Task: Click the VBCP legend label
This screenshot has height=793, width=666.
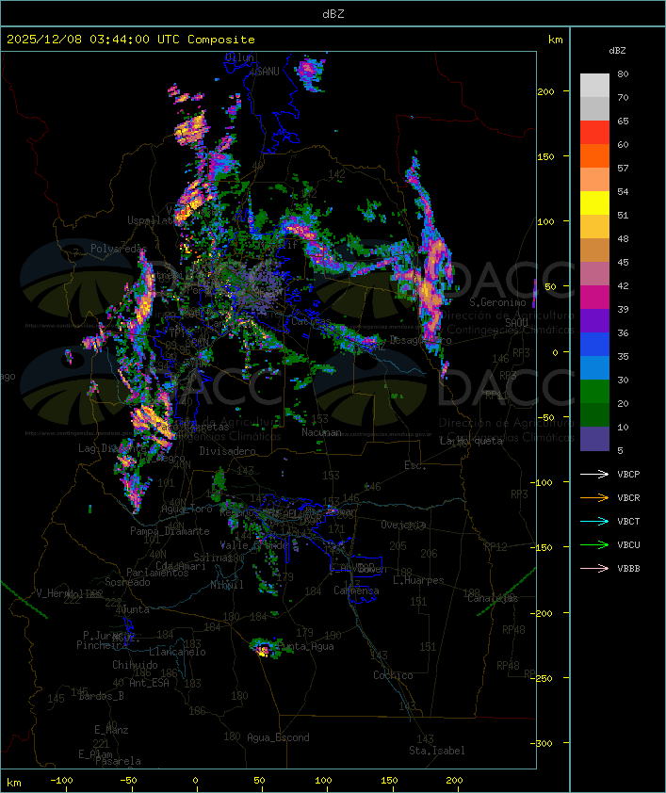Action: [628, 475]
